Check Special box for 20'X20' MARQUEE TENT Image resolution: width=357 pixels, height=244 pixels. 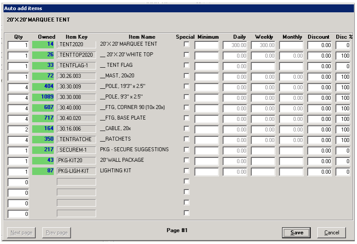(187, 44)
